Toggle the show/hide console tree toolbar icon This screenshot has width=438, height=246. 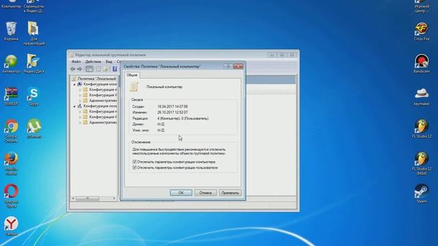tap(90, 69)
